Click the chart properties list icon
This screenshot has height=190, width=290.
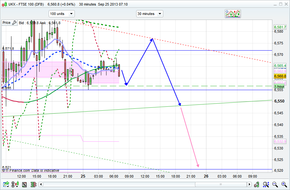(24, 185)
